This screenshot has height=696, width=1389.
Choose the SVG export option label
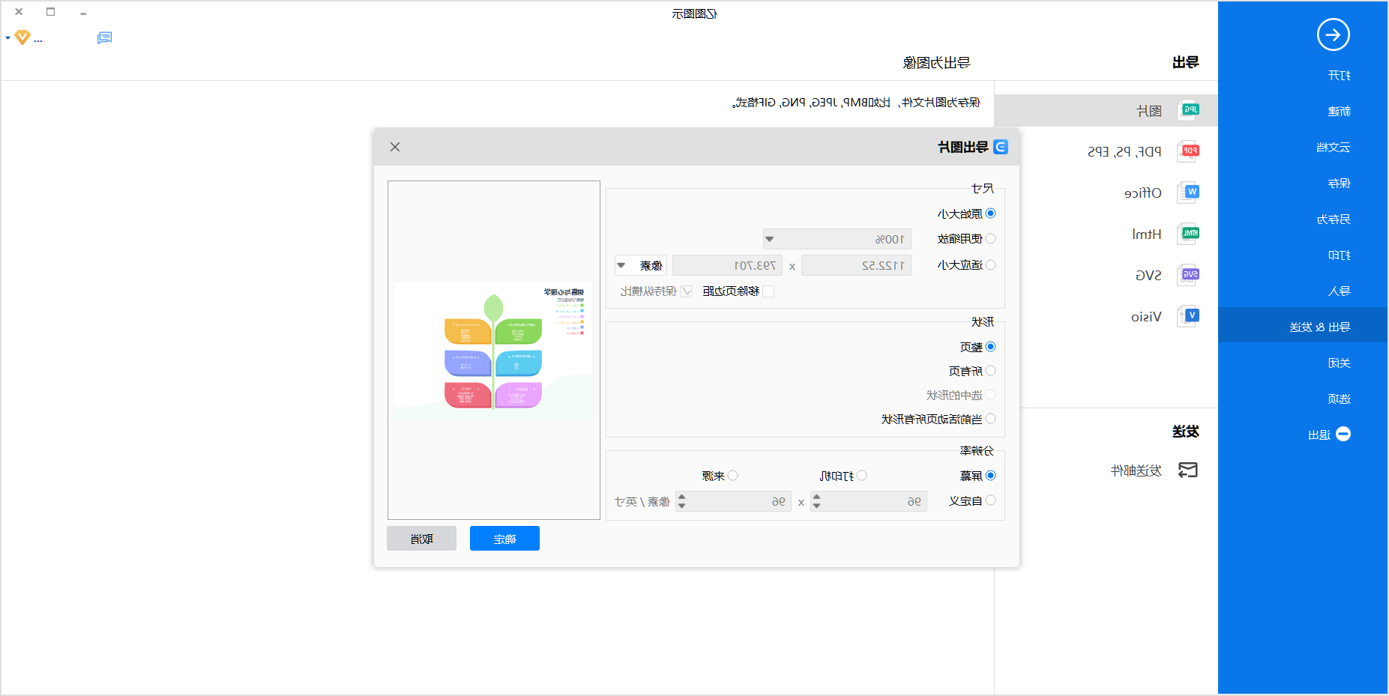(1148, 276)
